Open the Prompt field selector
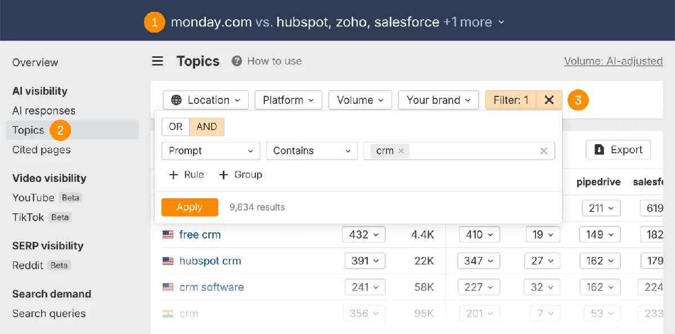 [211, 150]
